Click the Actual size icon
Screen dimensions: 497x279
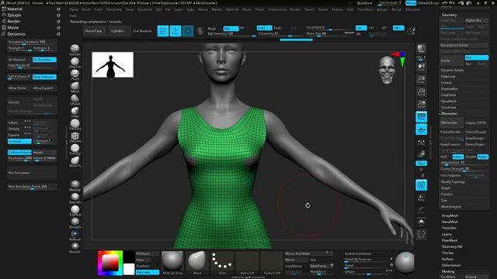421,91
